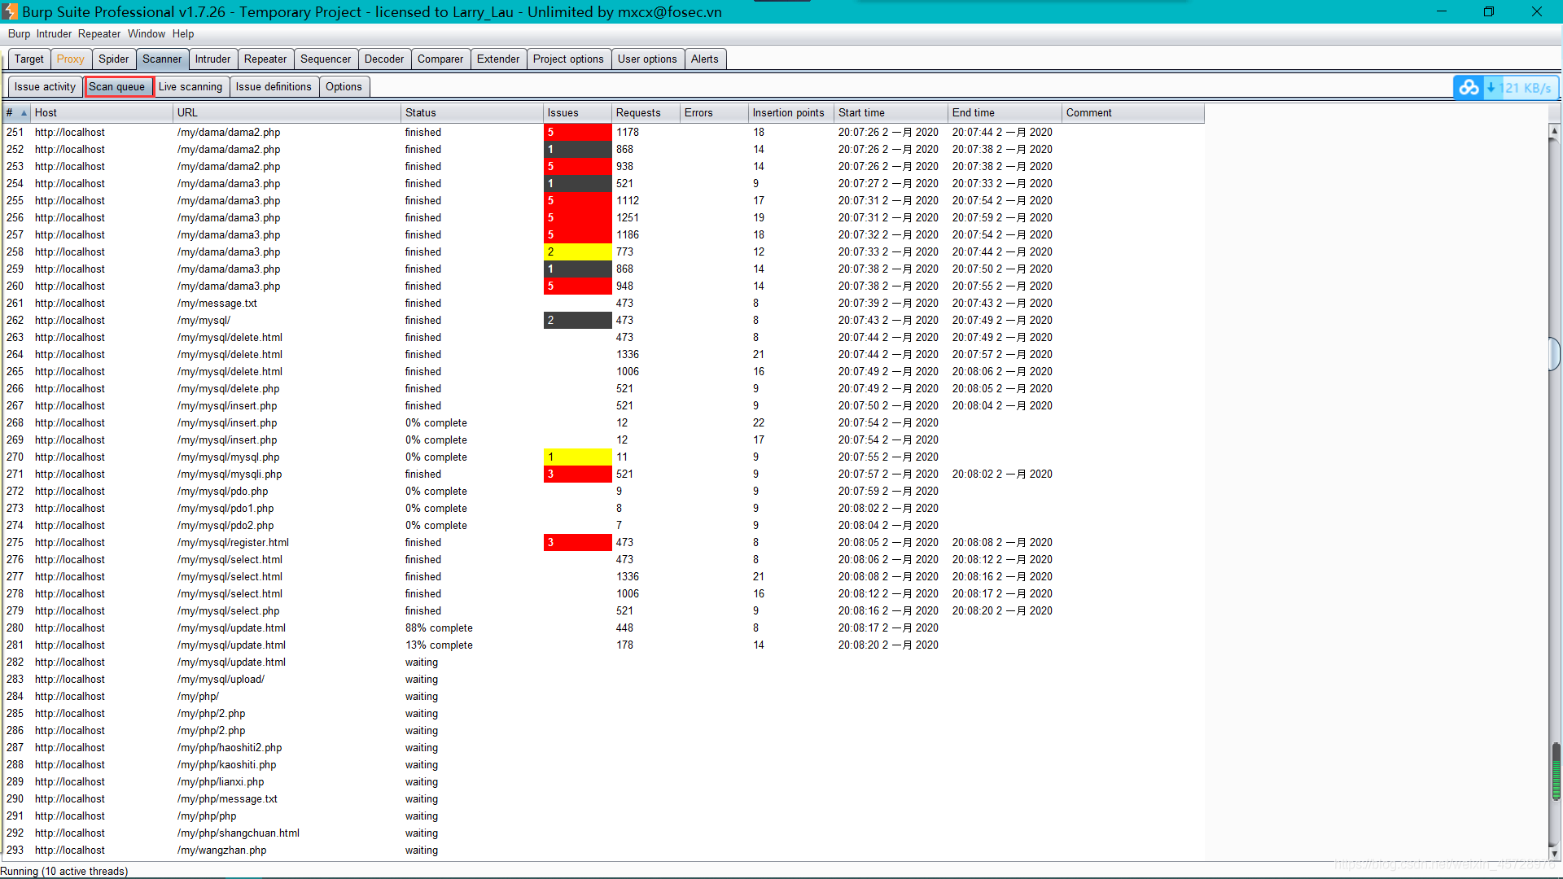Click the Comparer tool icon
This screenshot has height=879, width=1563.
point(439,58)
